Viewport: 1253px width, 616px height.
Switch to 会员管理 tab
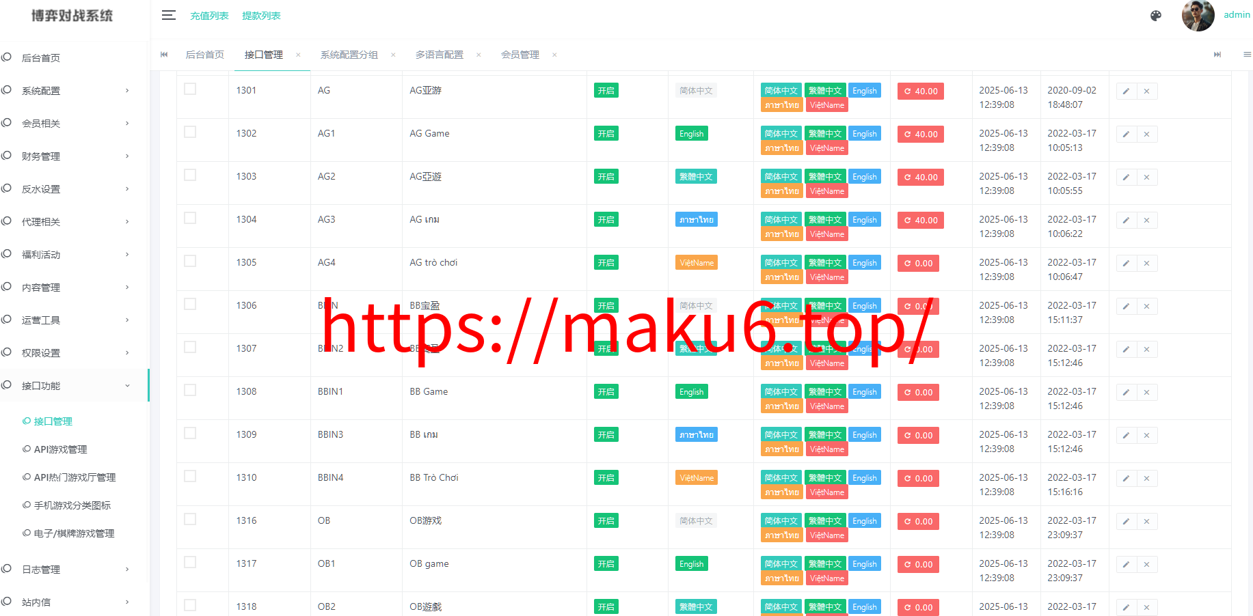[x=520, y=55]
